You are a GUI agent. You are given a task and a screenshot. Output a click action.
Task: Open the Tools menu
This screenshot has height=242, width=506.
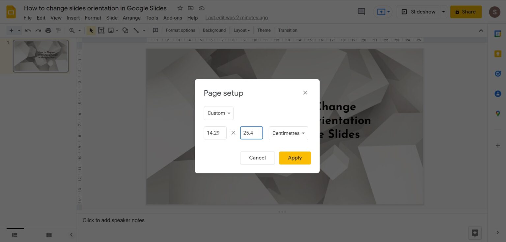click(x=152, y=18)
